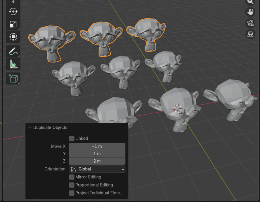
Task: Select the Annotate pencil tool
Action: [13, 51]
